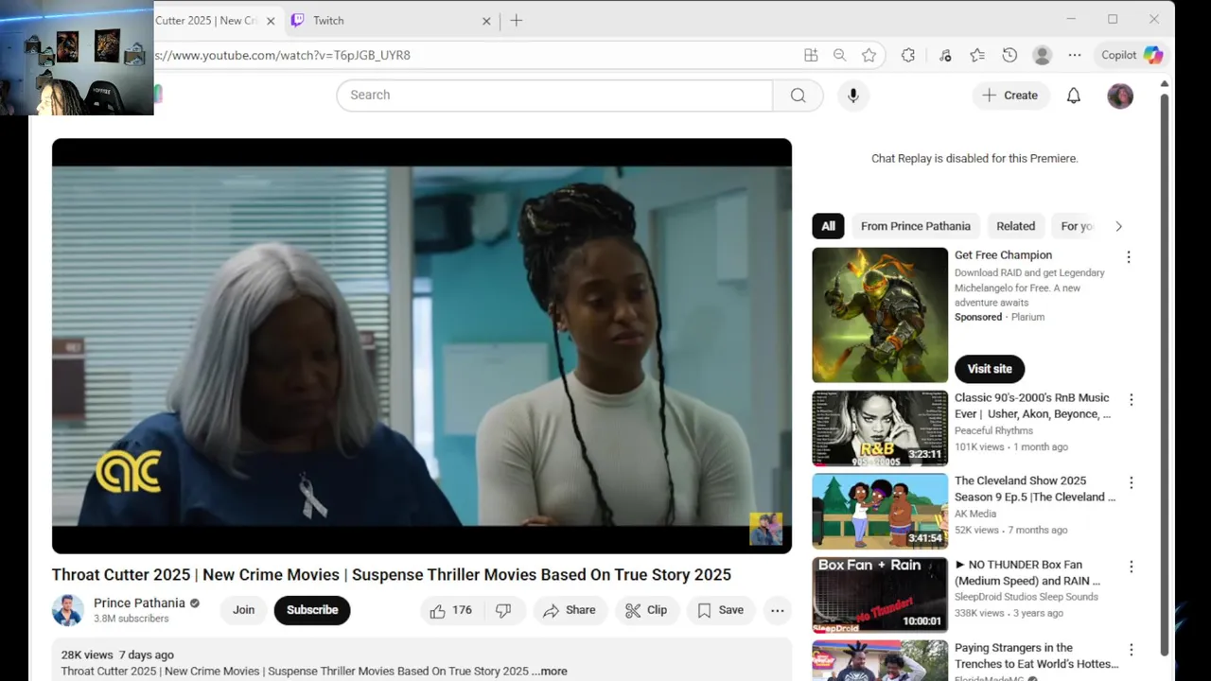Screen dimensions: 1211x681
Task: Open browser split screen icon
Action: click(x=811, y=55)
